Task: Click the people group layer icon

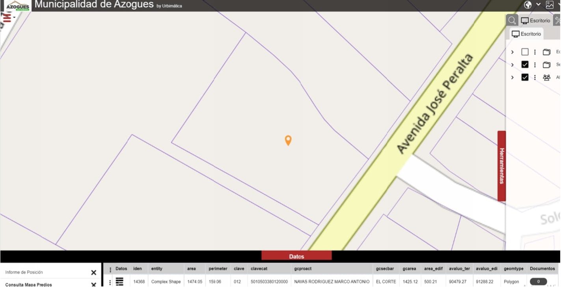Action: [x=546, y=78]
